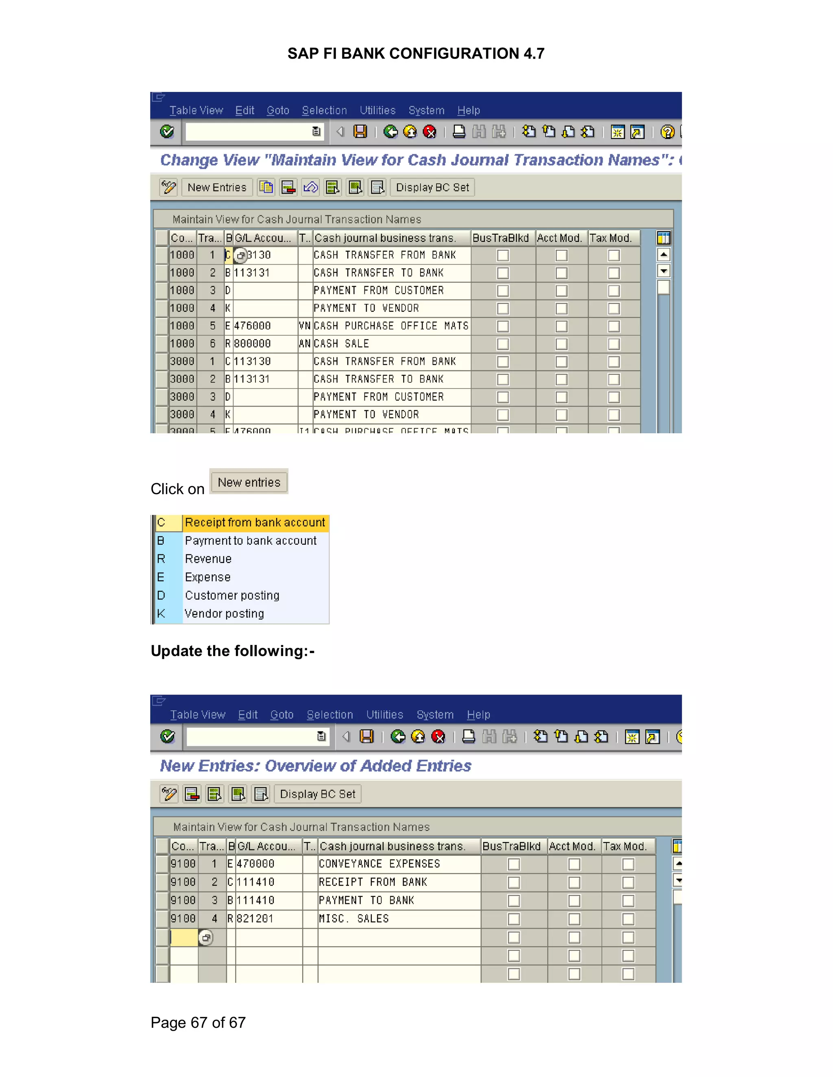Screen dimensions: 833x1077
Task: Click the green Enter checkmark in the New Entries window
Action: click(x=168, y=737)
